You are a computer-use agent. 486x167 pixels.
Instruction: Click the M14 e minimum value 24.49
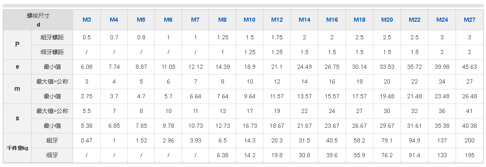tap(304, 67)
